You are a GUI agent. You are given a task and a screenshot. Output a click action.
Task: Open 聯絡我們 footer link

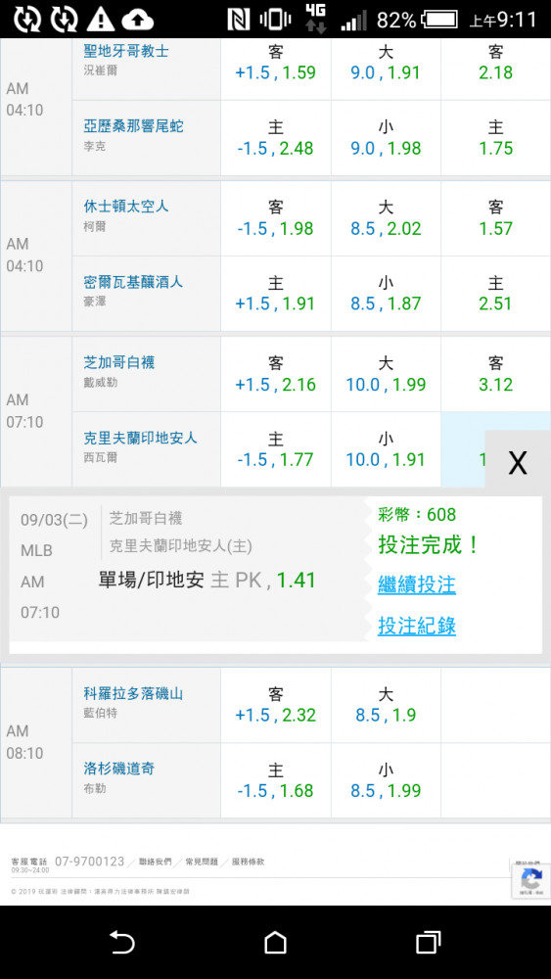(x=155, y=862)
